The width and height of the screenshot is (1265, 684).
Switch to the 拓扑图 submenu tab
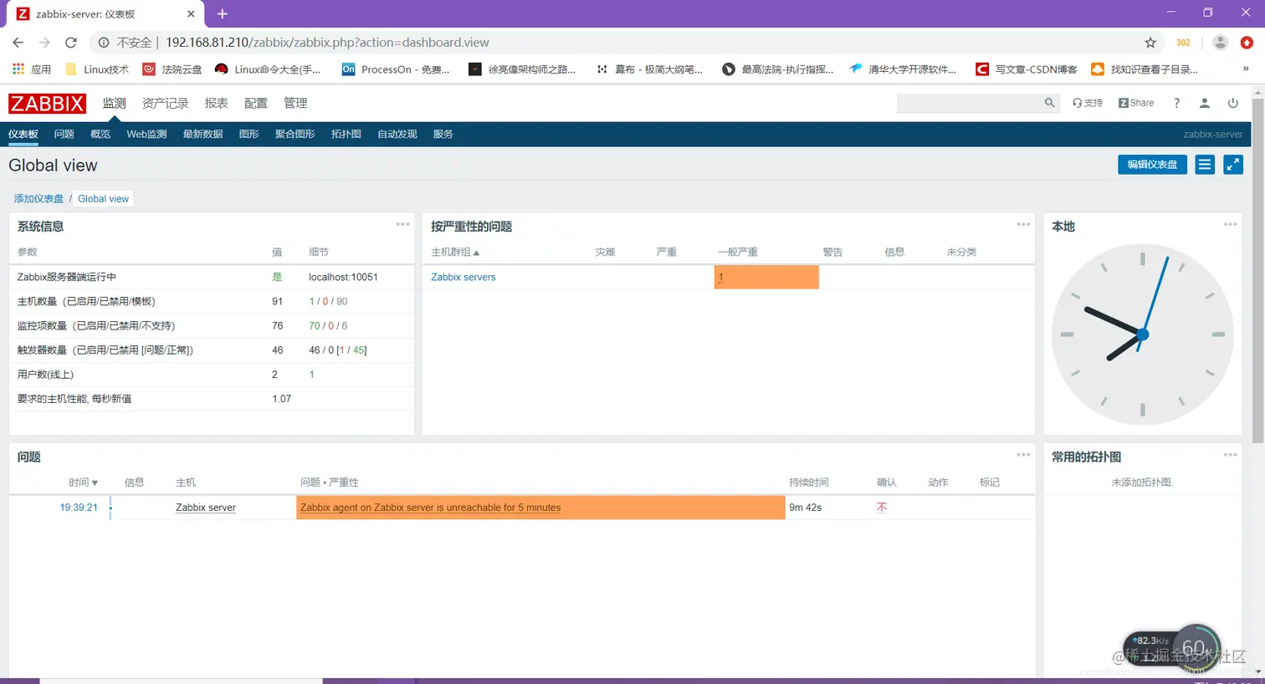tap(346, 134)
